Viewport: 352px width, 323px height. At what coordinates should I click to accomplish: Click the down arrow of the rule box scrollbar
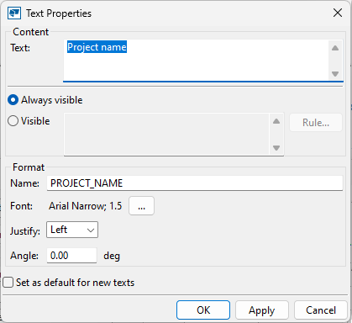click(276, 148)
